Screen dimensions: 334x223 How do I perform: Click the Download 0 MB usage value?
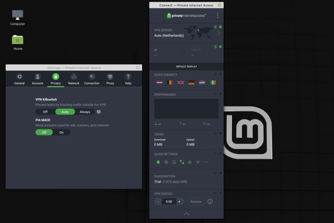point(158,144)
